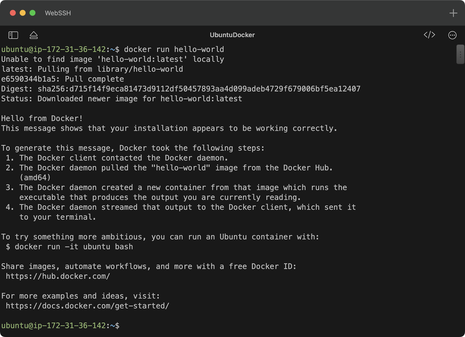Image resolution: width=465 pixels, height=337 pixels.
Task: Click the UbuntuDocker session title
Action: pyautogui.click(x=232, y=35)
